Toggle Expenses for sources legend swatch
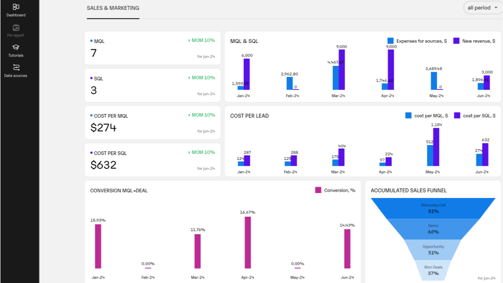The width and height of the screenshot is (503, 283). [390, 41]
